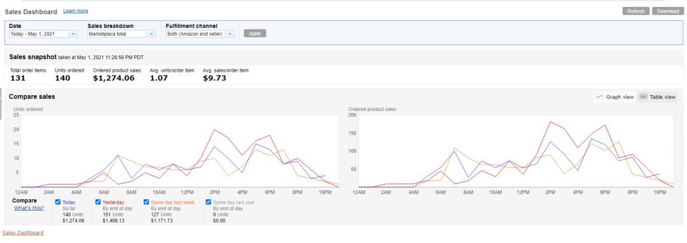Click the last week total $1,171.73
The height and width of the screenshot is (243, 687).
162,221
